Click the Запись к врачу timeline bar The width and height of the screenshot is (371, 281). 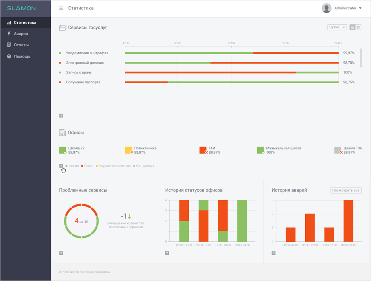coord(232,72)
